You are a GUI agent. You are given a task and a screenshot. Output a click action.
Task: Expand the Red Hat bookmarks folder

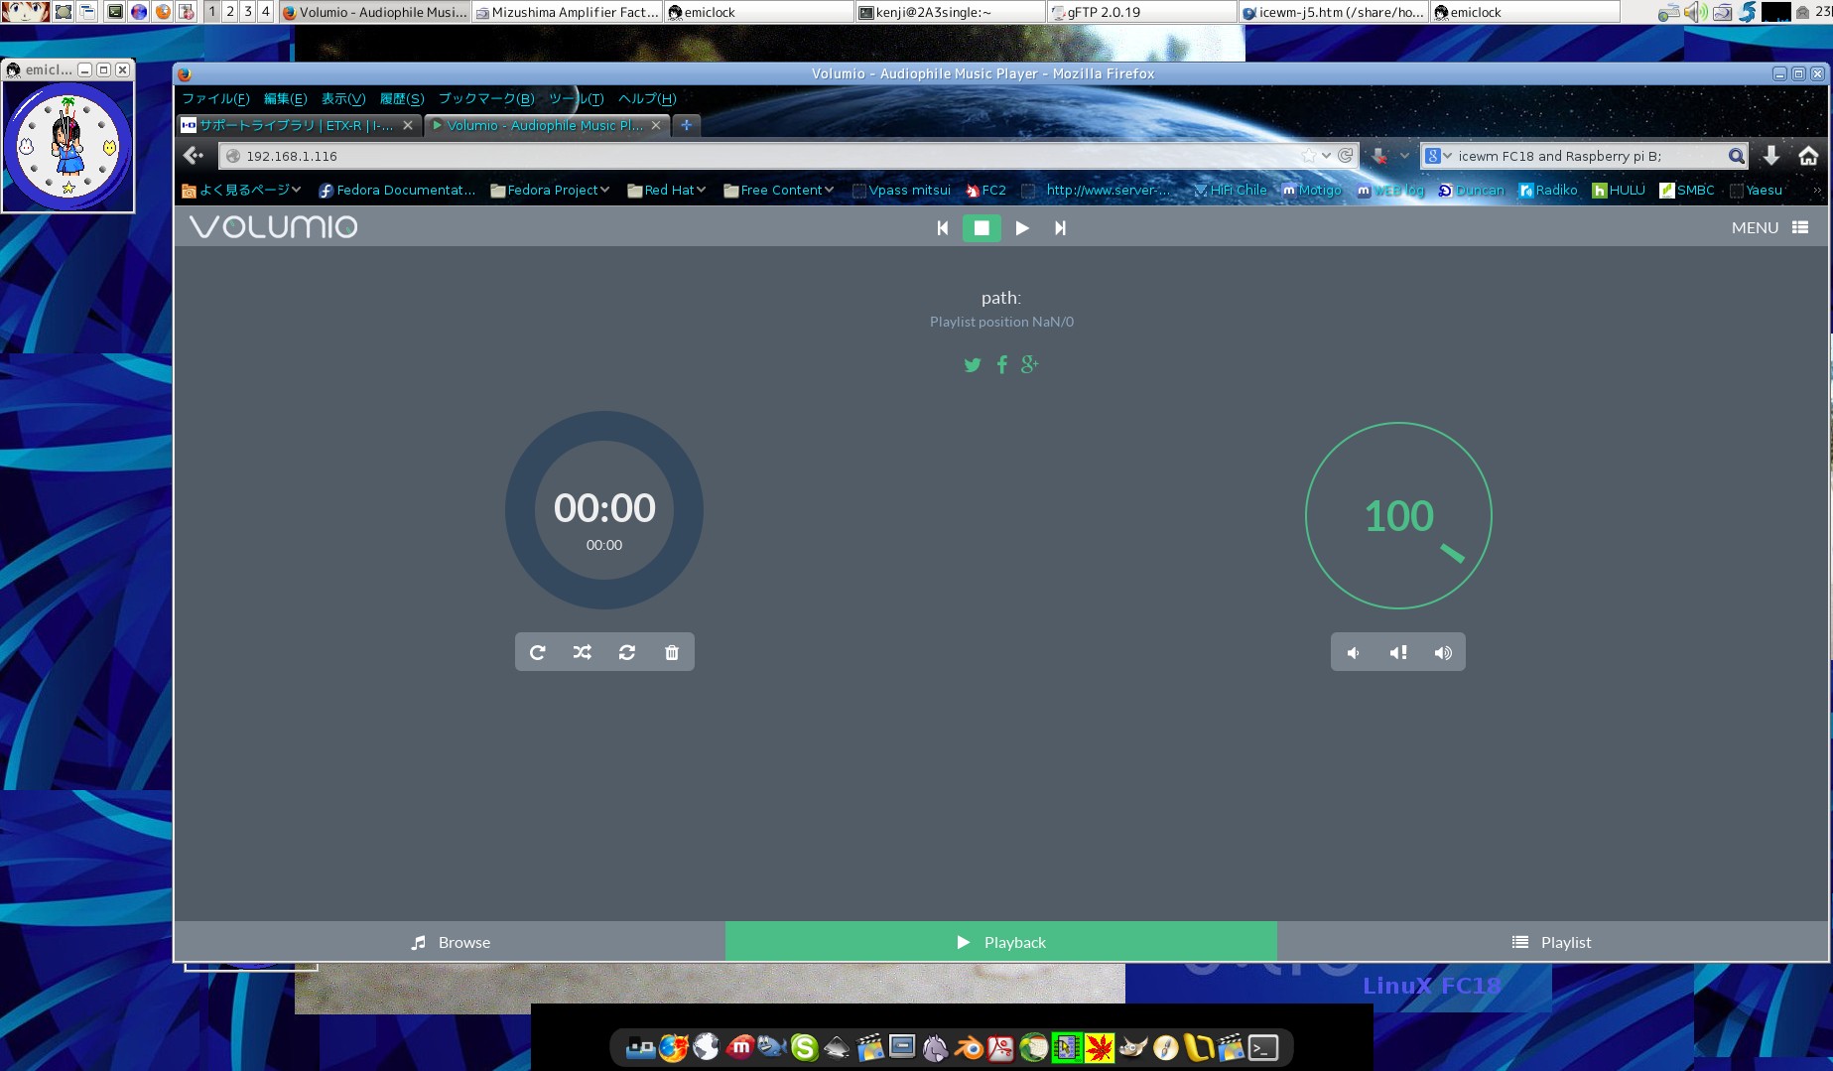click(667, 190)
